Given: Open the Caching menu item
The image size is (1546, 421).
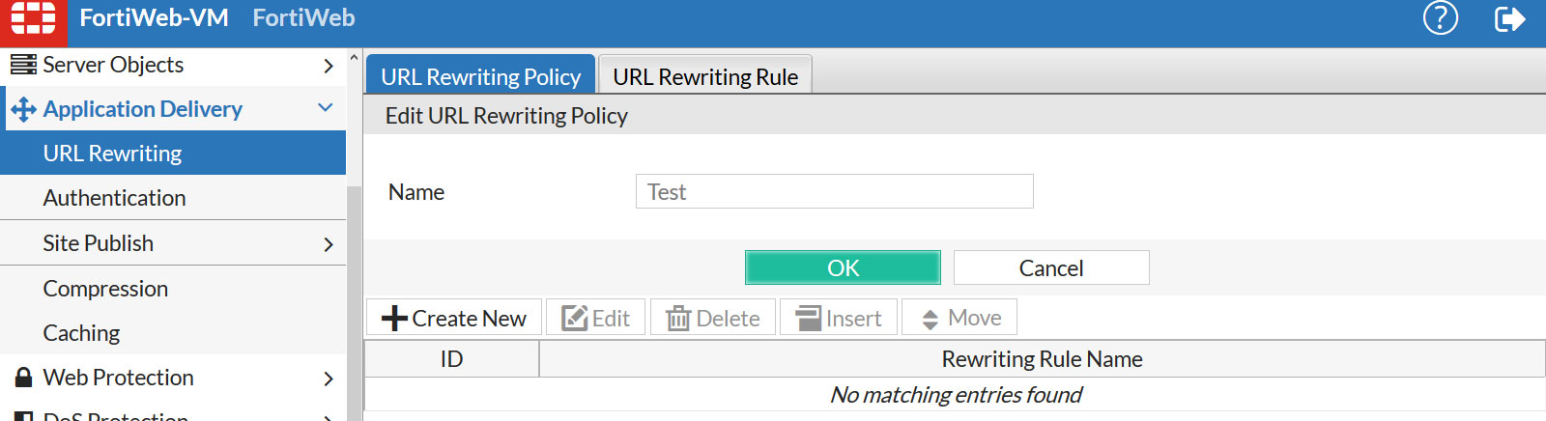Looking at the screenshot, I should [x=173, y=332].
